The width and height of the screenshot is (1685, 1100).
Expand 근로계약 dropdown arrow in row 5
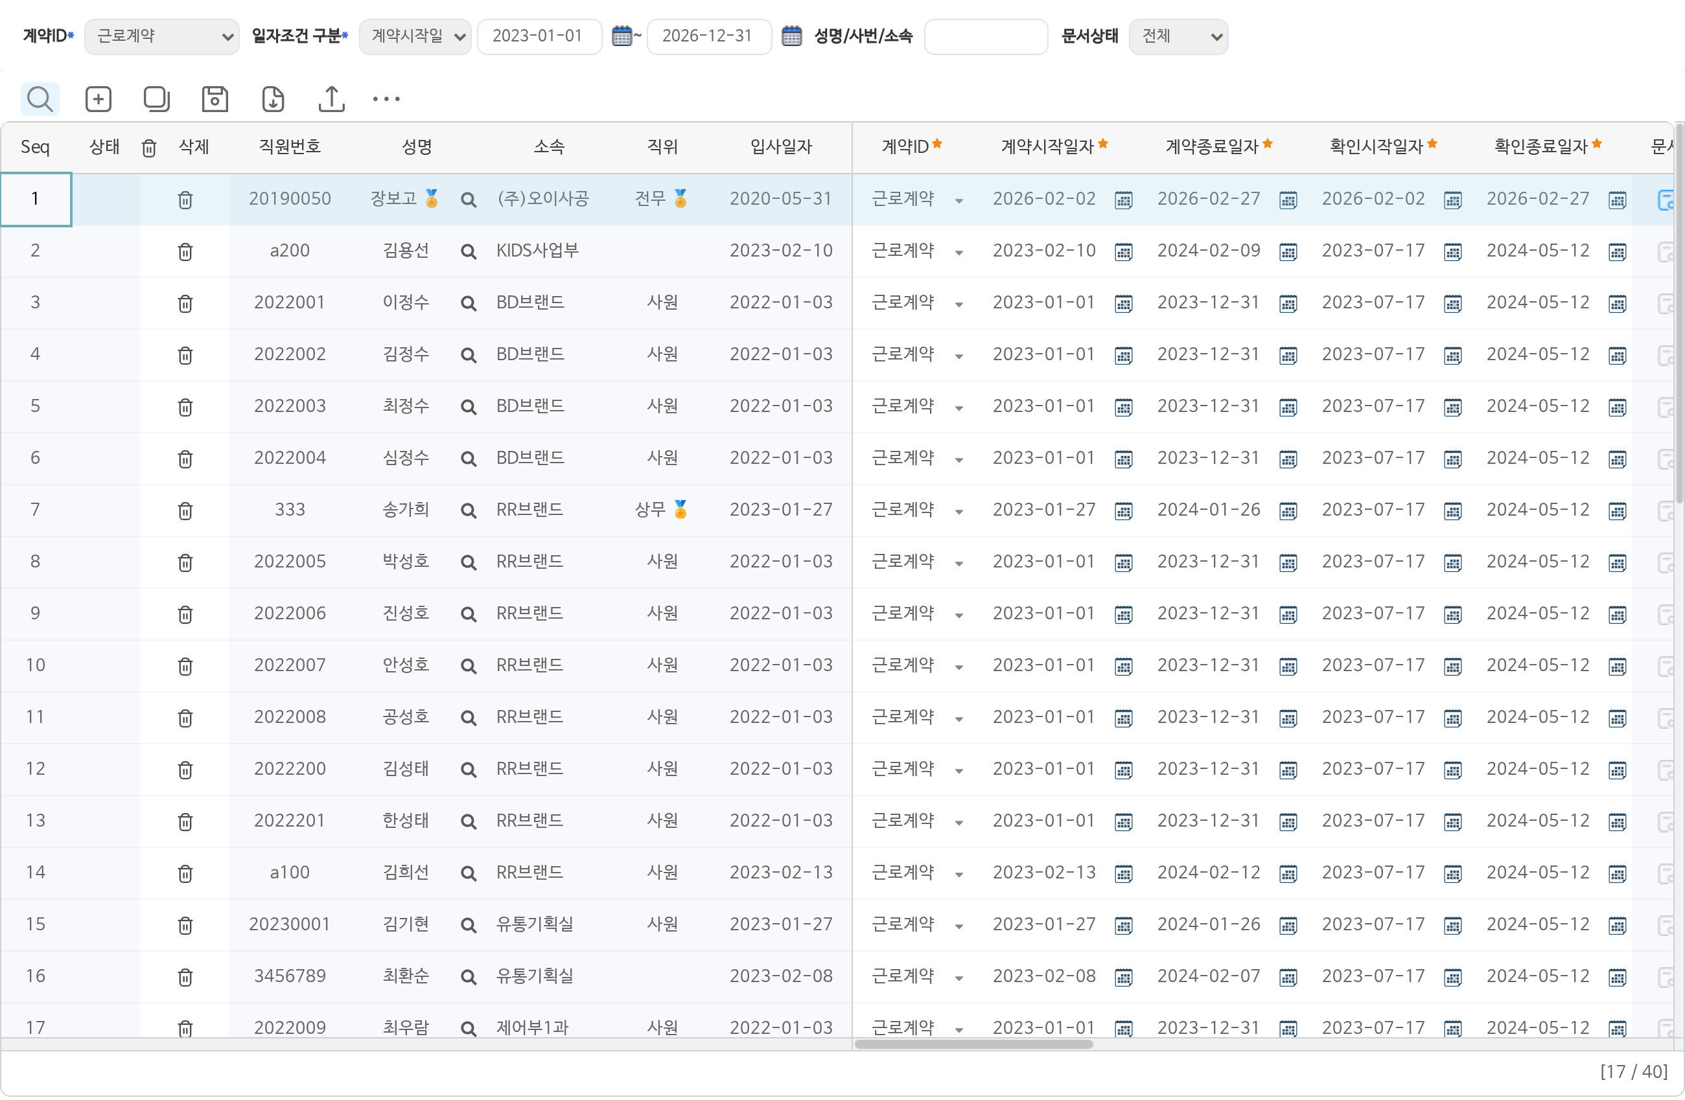coord(959,408)
